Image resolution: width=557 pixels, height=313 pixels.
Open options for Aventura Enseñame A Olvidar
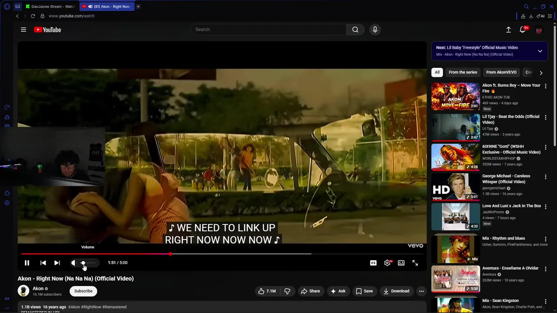pyautogui.click(x=545, y=269)
